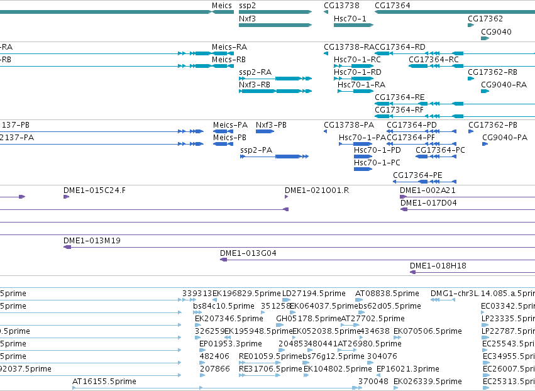
Task: Select the Nxf3-PB protein label
Action: coord(271,125)
